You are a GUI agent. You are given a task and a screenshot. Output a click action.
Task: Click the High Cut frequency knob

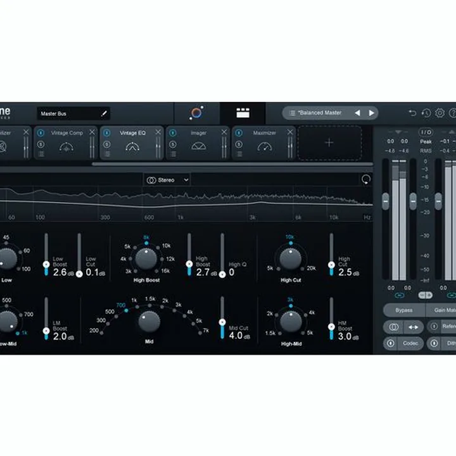pyautogui.click(x=291, y=259)
